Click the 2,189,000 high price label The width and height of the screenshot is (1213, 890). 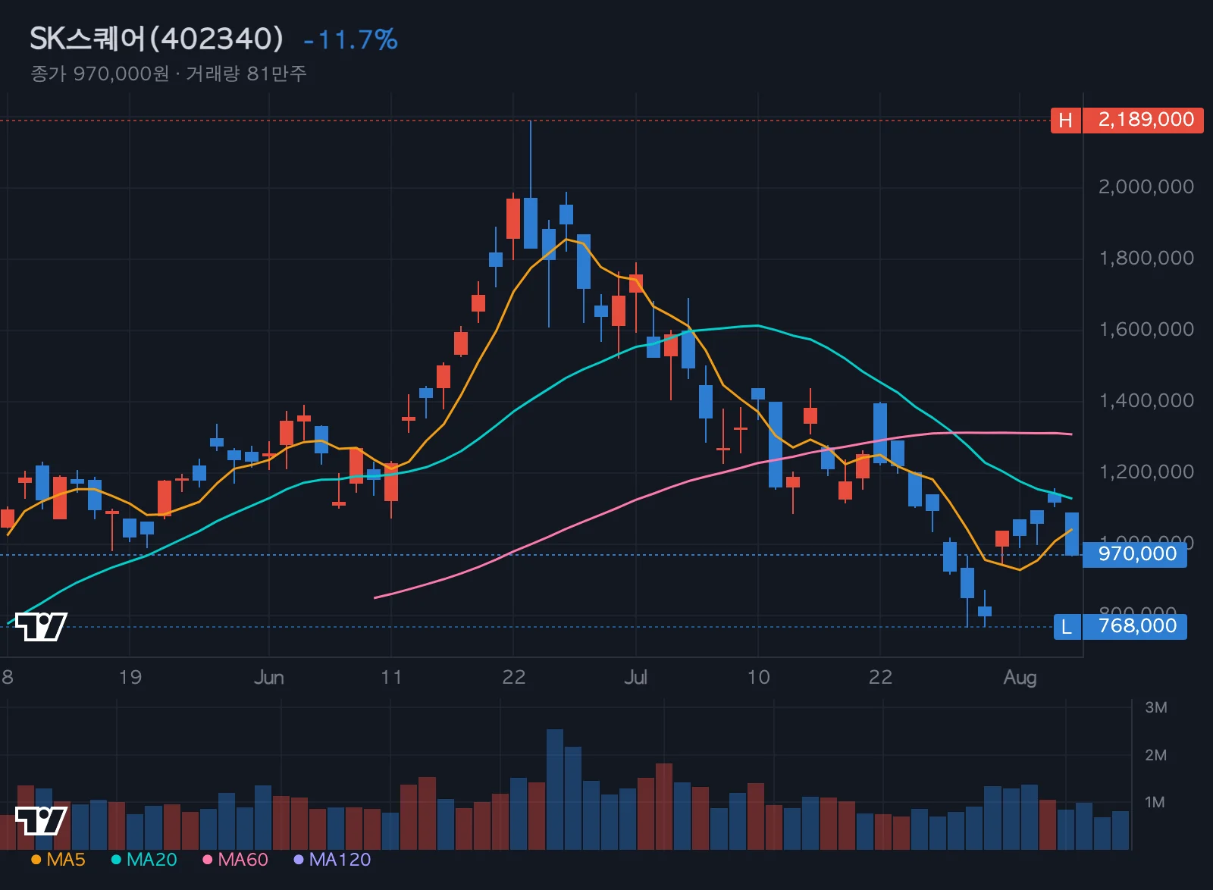coord(1143,120)
